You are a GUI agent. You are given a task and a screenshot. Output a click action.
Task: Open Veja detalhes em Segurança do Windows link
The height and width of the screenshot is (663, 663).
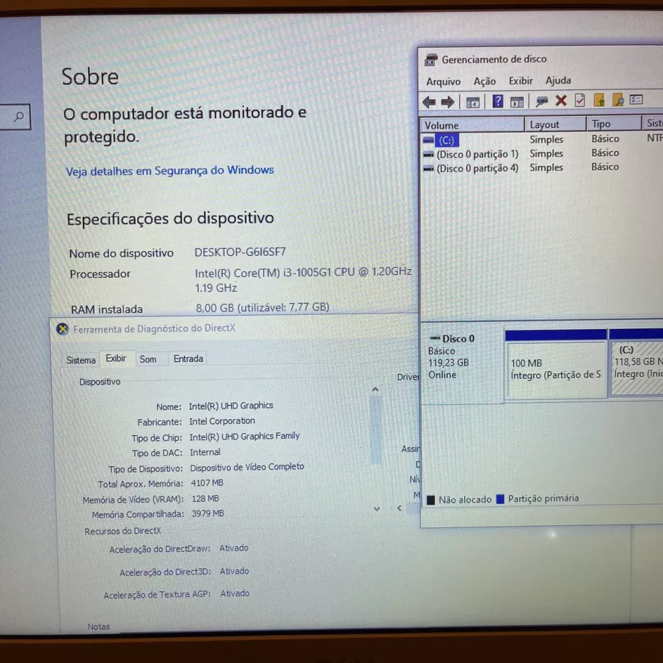[x=170, y=171]
